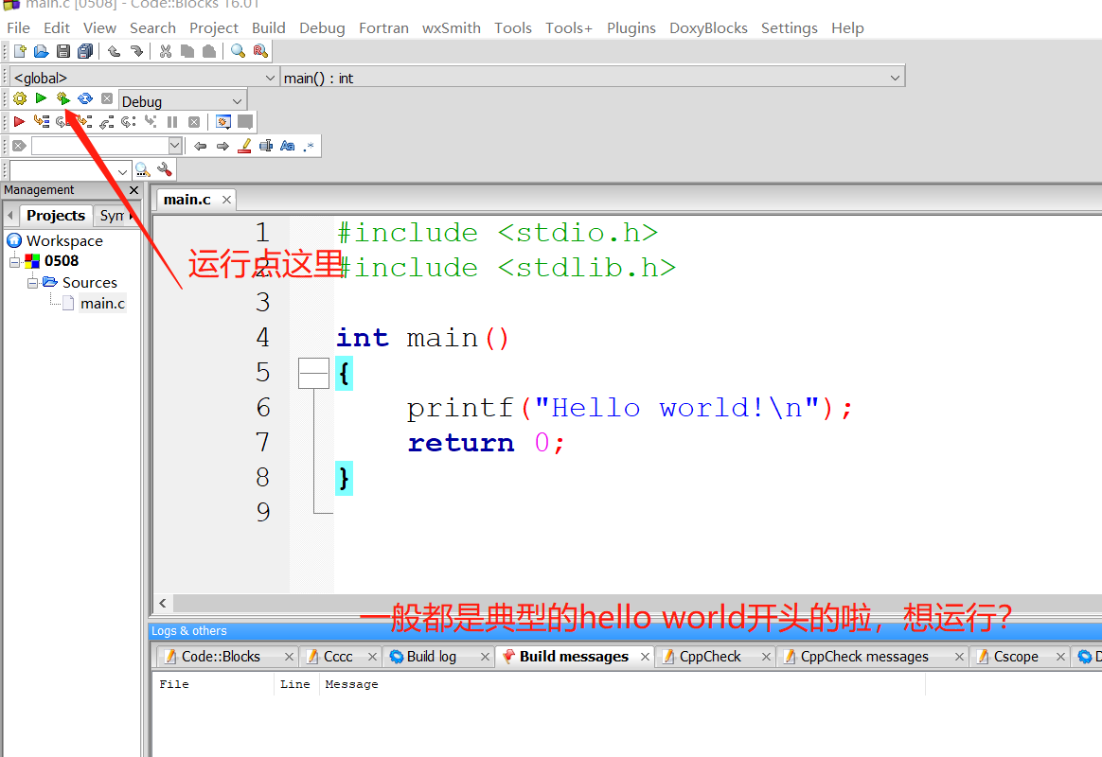1102x757 pixels.
Task: Jump back with the left arrow icon
Action: point(201,146)
